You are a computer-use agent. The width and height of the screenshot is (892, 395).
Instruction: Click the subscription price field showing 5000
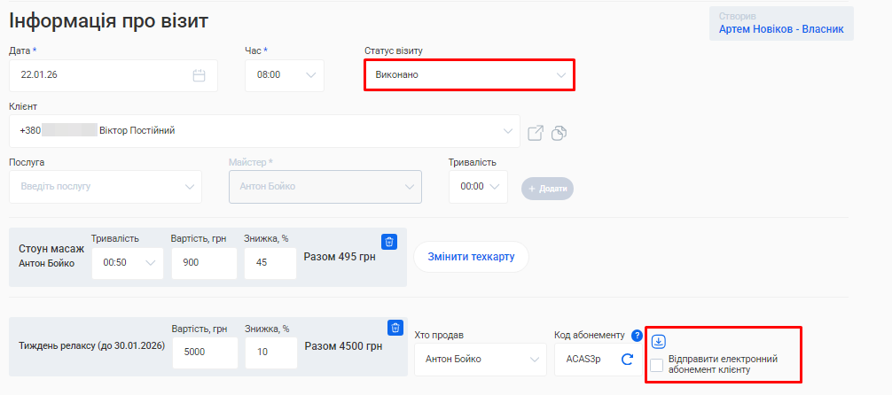pyautogui.click(x=205, y=352)
